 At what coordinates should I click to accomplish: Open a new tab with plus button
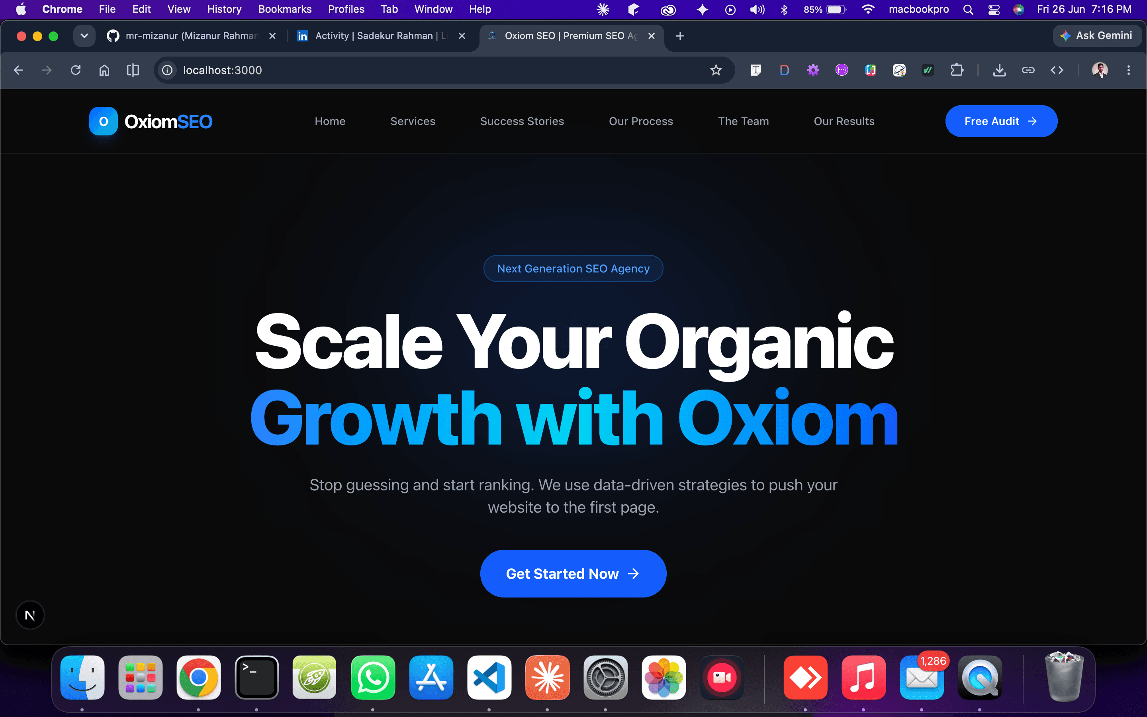tap(680, 36)
